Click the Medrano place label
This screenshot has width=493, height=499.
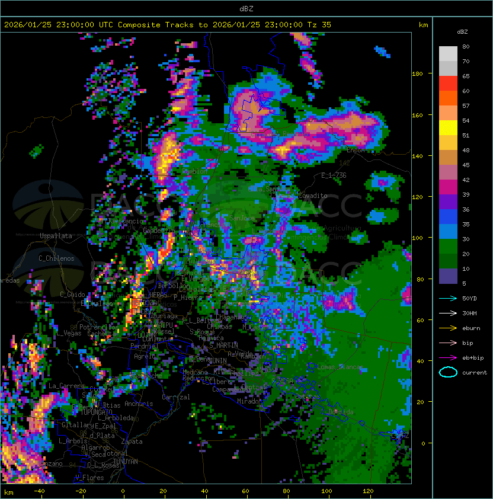tap(195, 372)
